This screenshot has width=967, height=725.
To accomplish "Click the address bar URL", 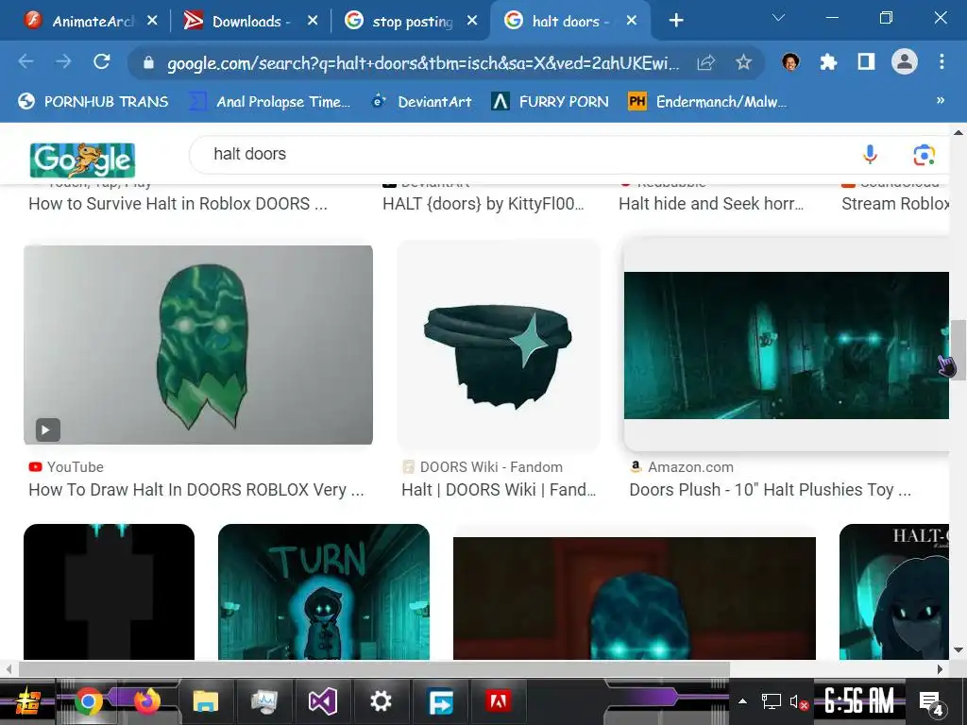I will point(423,63).
